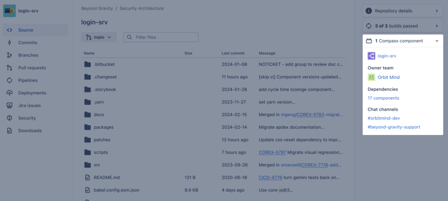The height and width of the screenshot is (201, 448).
Task: Open babel.config.esm.json file name
Action: (117, 190)
